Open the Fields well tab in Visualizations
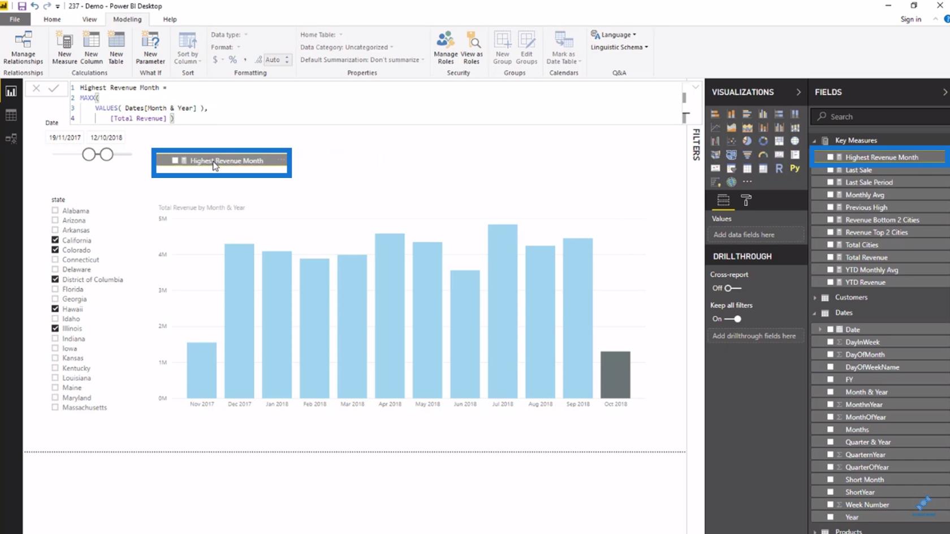This screenshot has height=534, width=950. pos(723,200)
